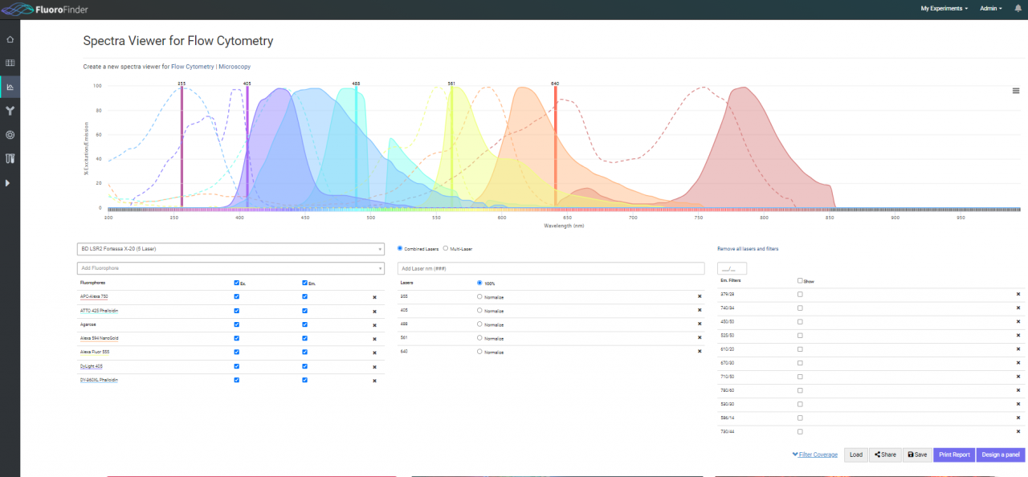Open the Admin menu
The image size is (1028, 477).
click(989, 8)
